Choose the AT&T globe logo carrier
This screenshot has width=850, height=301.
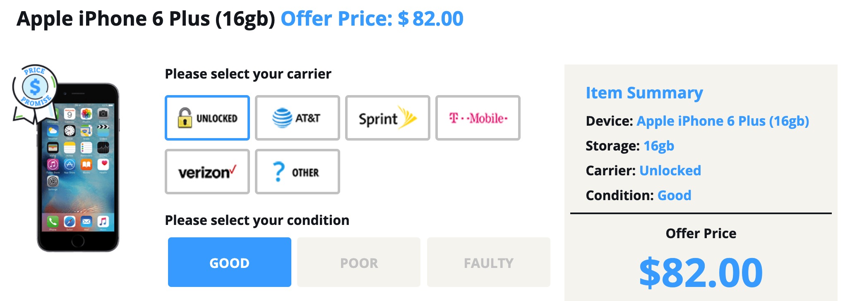(297, 118)
